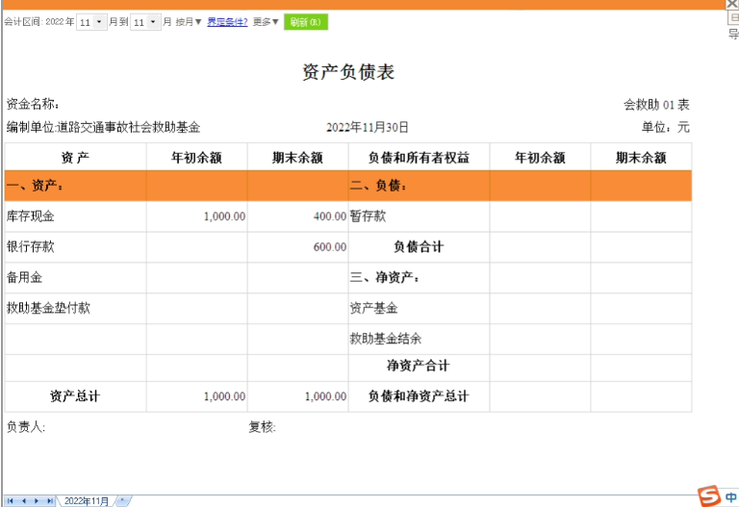Viewport: 739px width, 507px height.
Task: Switch the Chinese input mode indicator
Action: point(731,497)
